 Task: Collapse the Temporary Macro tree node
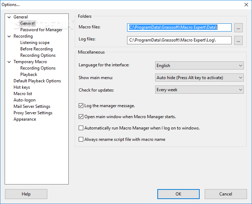pos(9,62)
